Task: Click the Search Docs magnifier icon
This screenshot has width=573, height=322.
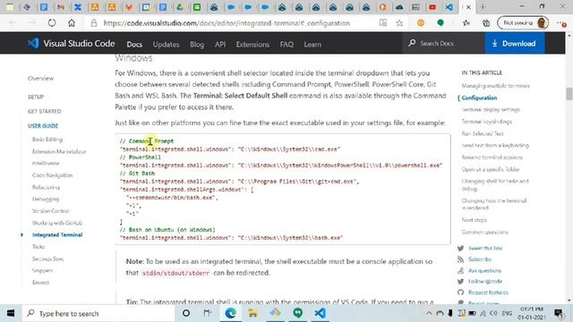Action: tap(412, 43)
